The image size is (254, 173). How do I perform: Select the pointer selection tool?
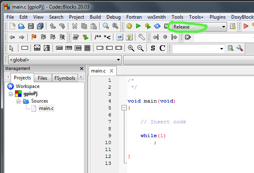[11, 48]
